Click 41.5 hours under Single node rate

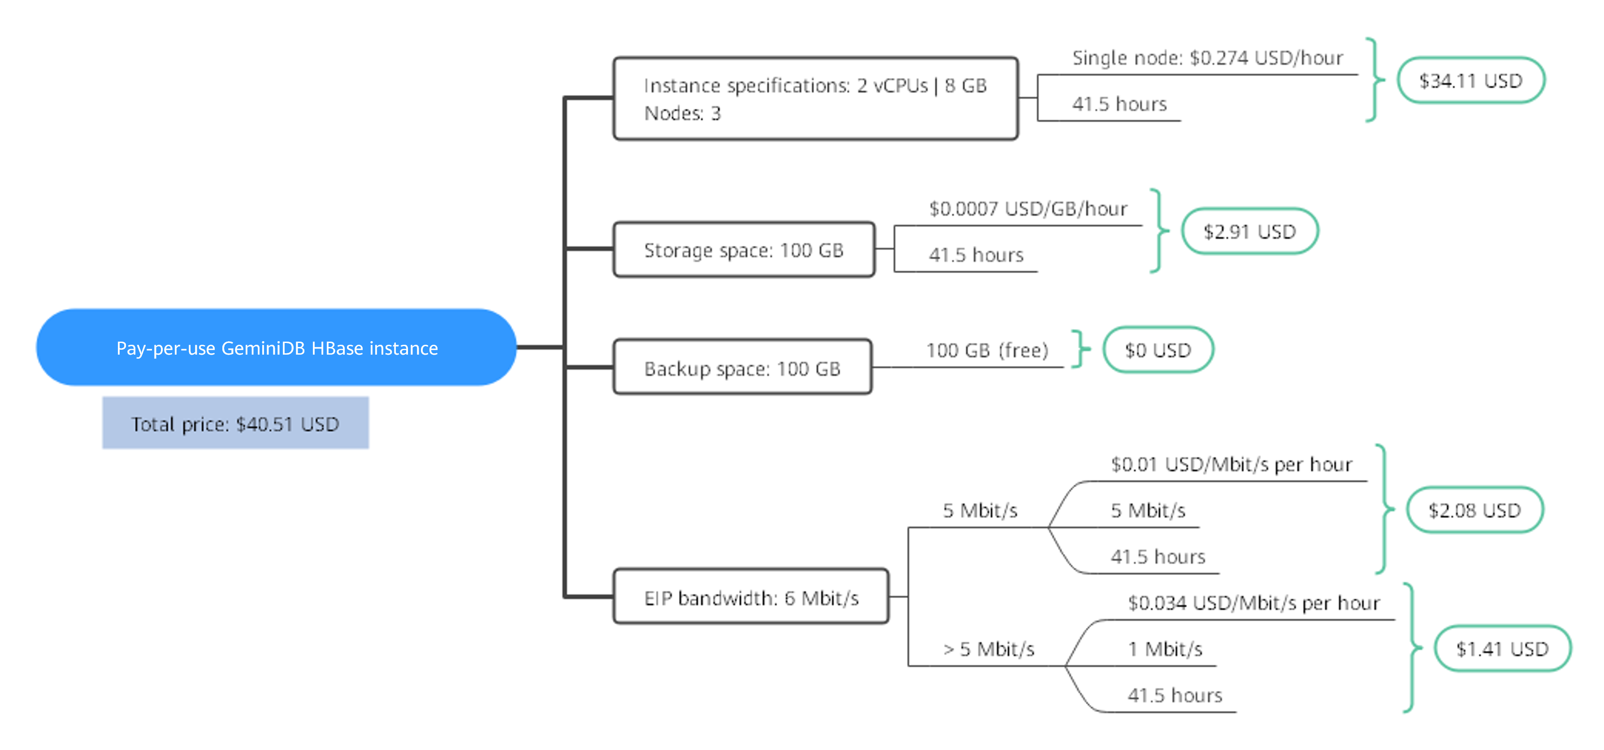1119,103
